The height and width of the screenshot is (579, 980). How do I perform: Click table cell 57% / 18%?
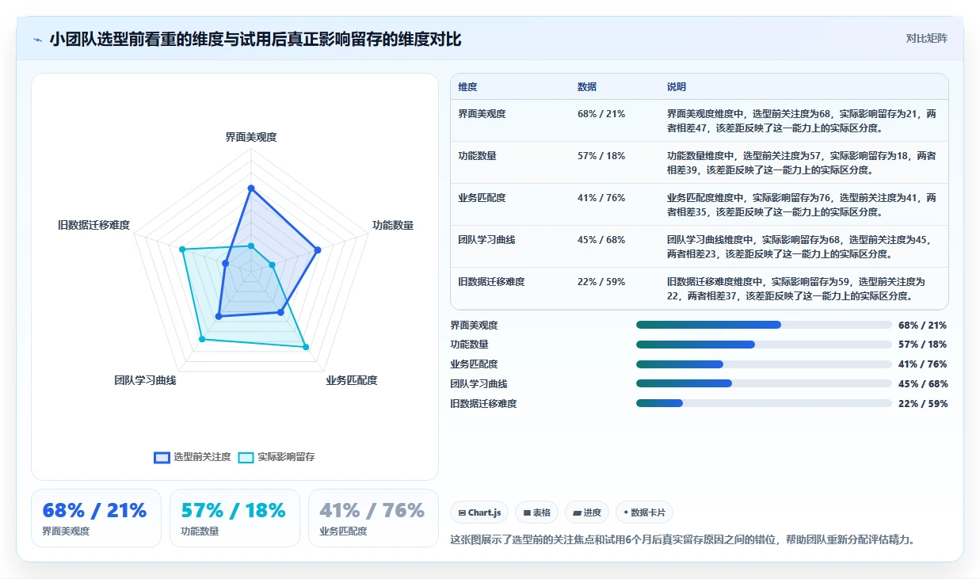[x=601, y=156]
